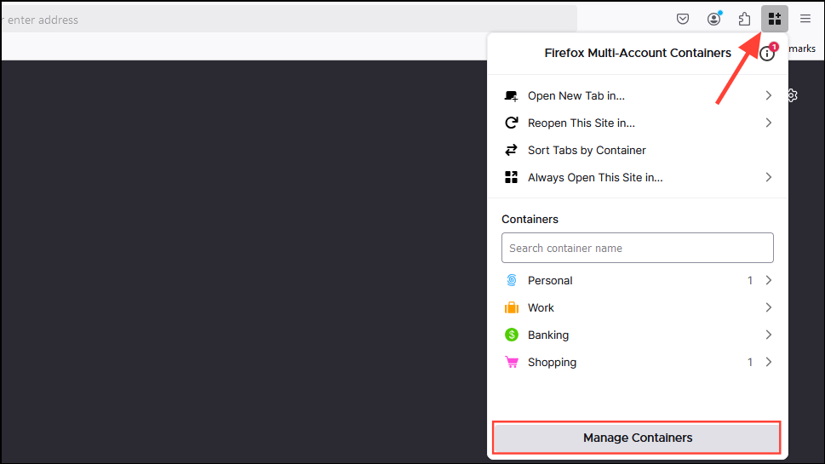This screenshot has height=464, width=825.
Task: Click the Sort Tabs swap arrows icon
Action: point(511,150)
